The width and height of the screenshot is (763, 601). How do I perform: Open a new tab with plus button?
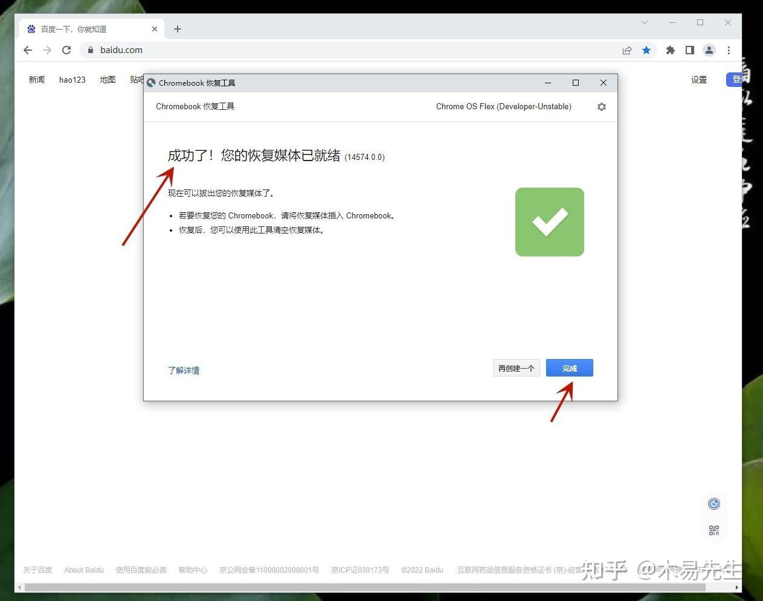click(178, 29)
